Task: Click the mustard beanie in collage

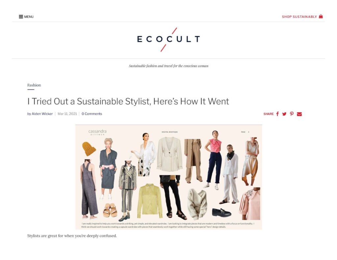Action: coord(89,149)
